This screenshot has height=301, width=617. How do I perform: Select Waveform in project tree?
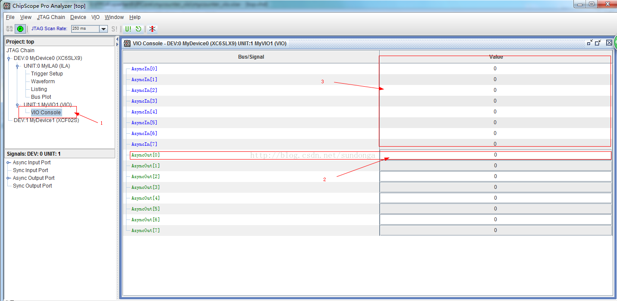point(43,82)
